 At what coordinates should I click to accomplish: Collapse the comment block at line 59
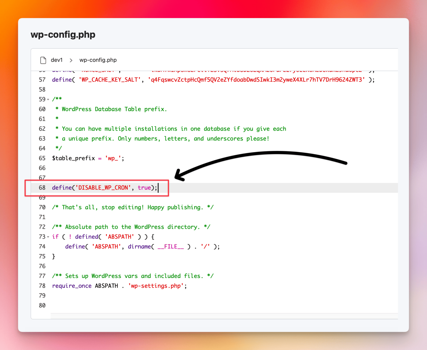click(48, 99)
